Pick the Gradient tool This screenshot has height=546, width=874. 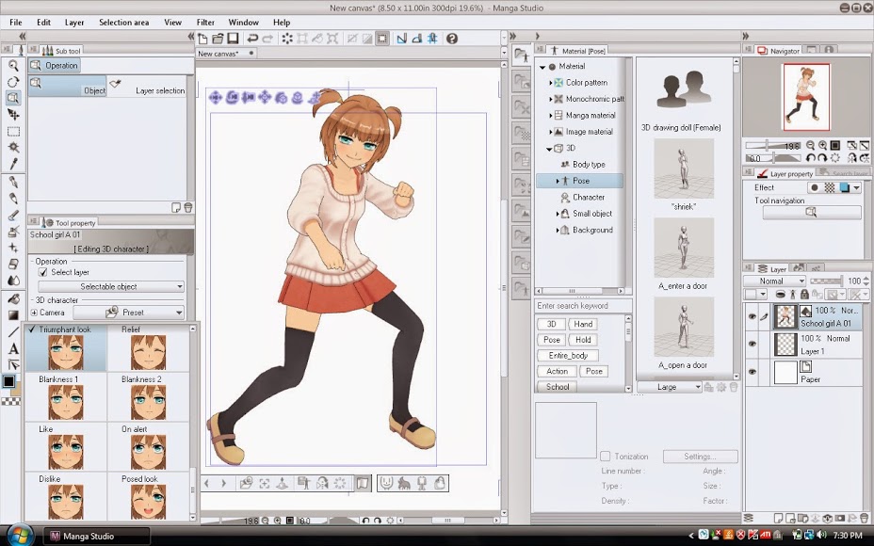pyautogui.click(x=13, y=314)
